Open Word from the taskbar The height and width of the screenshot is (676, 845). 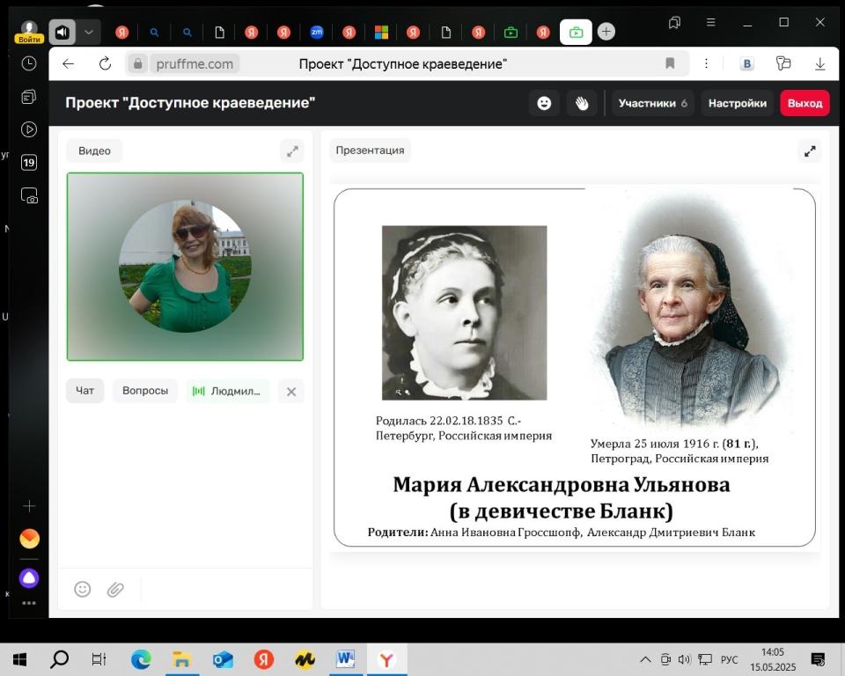click(345, 659)
